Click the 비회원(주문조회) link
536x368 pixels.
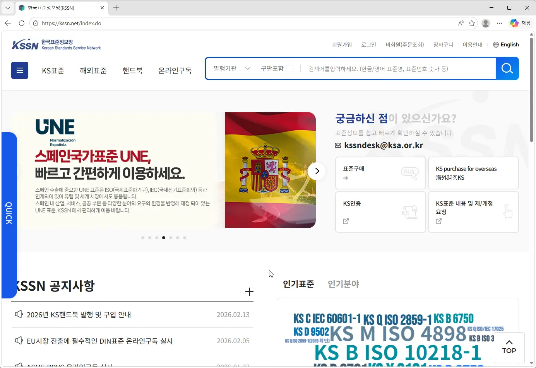coord(405,45)
